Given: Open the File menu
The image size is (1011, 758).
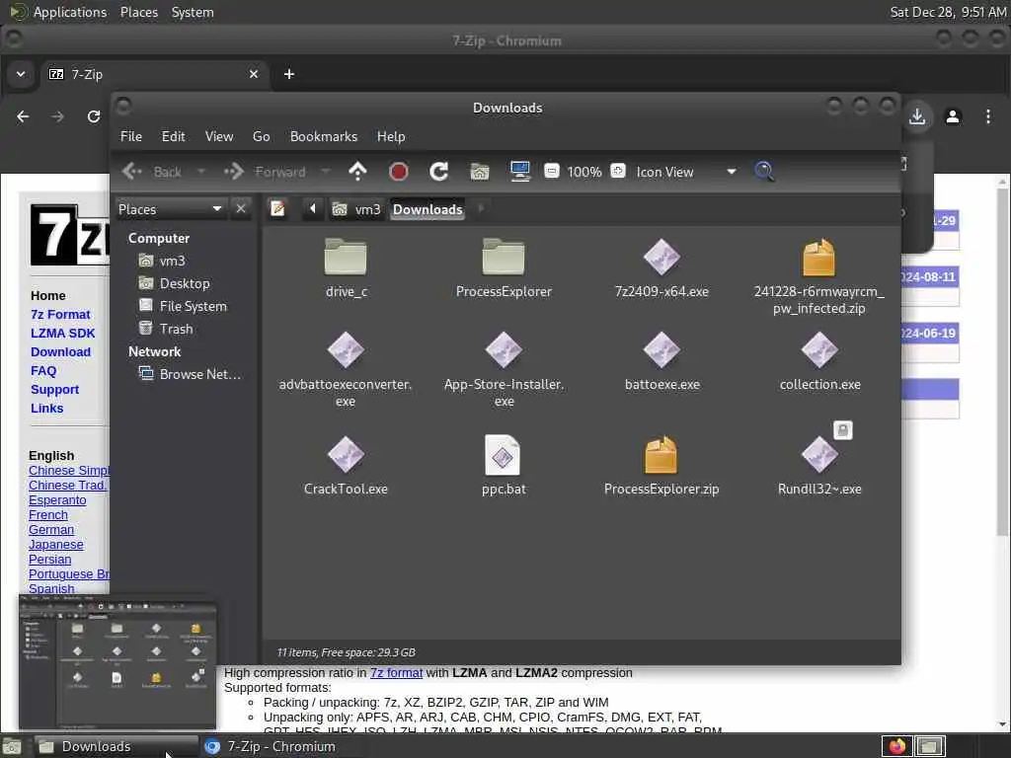Looking at the screenshot, I should click(x=131, y=136).
